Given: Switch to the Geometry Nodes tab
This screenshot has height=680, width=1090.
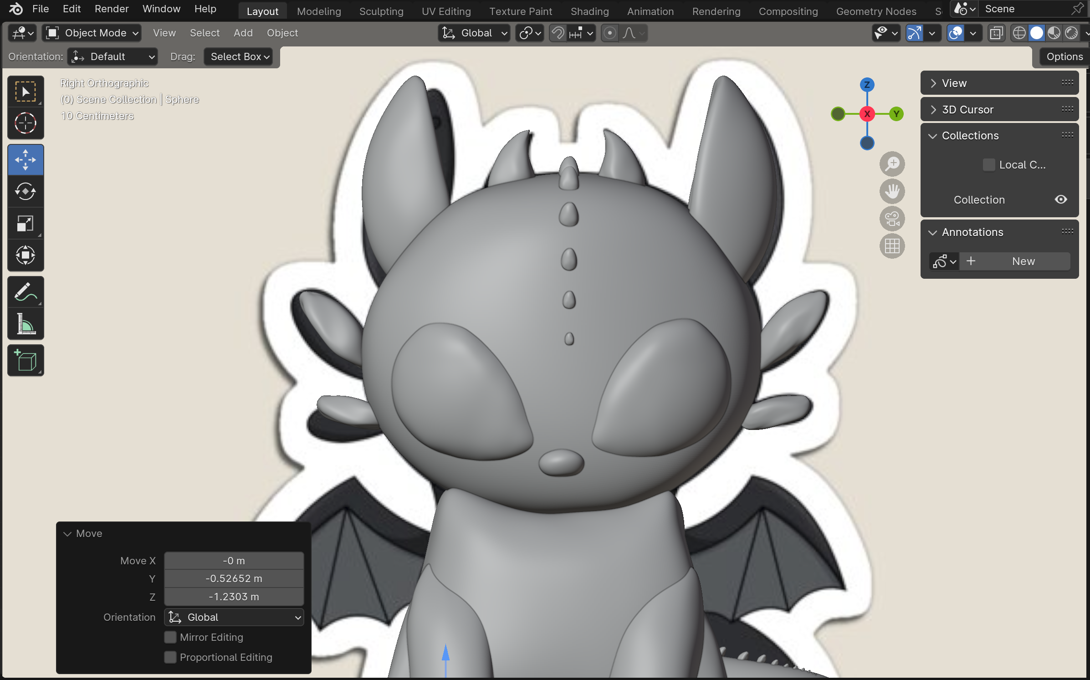Looking at the screenshot, I should click(x=876, y=11).
